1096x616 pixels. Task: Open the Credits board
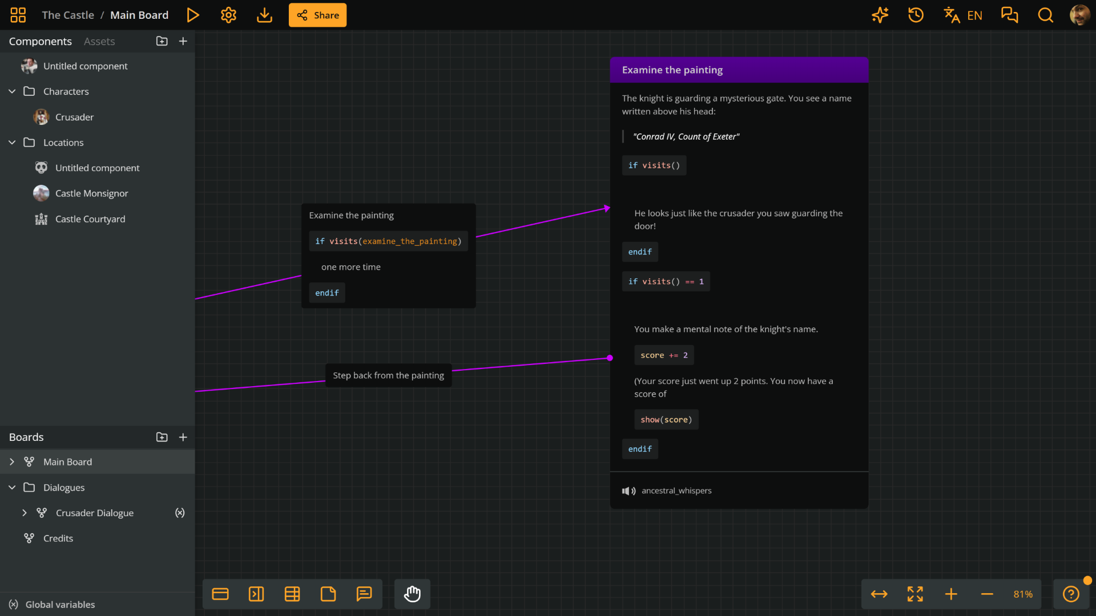97,538
